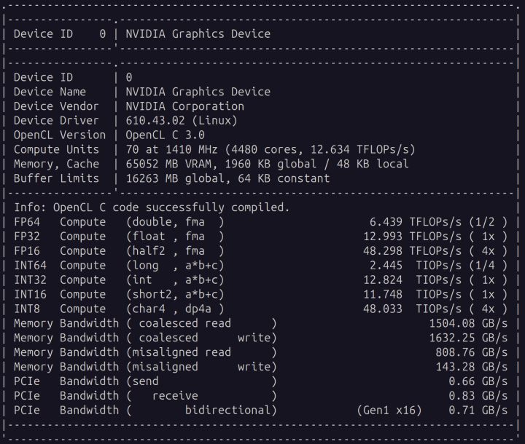Screen dimensions: 525x444
Task: Click the INT8 result "48.033 TIOPs/s"
Action: (412, 309)
